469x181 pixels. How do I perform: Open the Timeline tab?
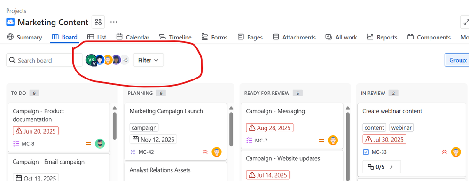tap(175, 37)
